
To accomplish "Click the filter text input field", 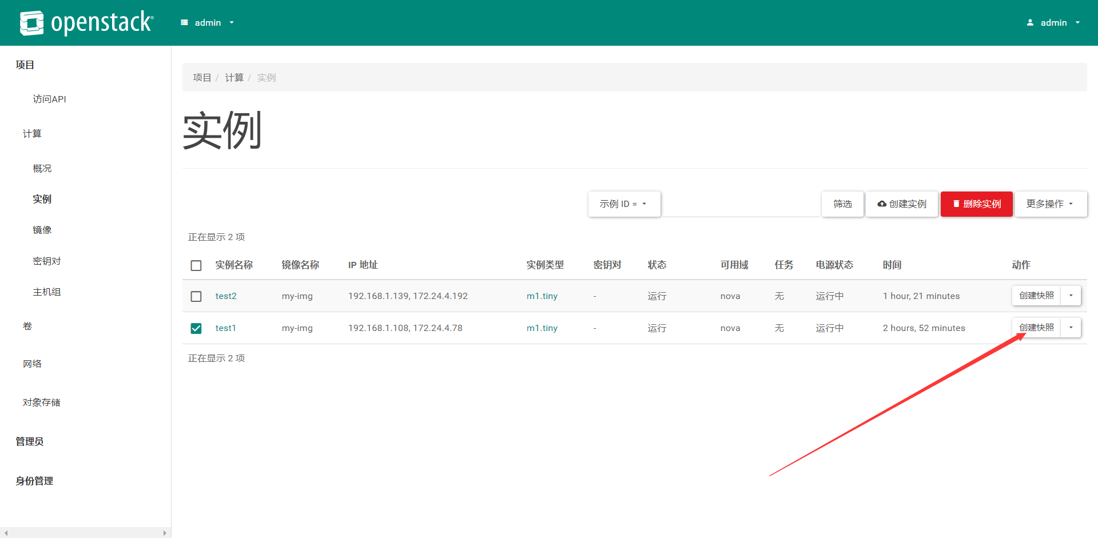I will [x=741, y=205].
